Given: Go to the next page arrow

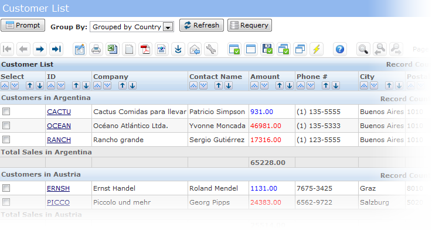Looking at the screenshot, I should [x=40, y=49].
